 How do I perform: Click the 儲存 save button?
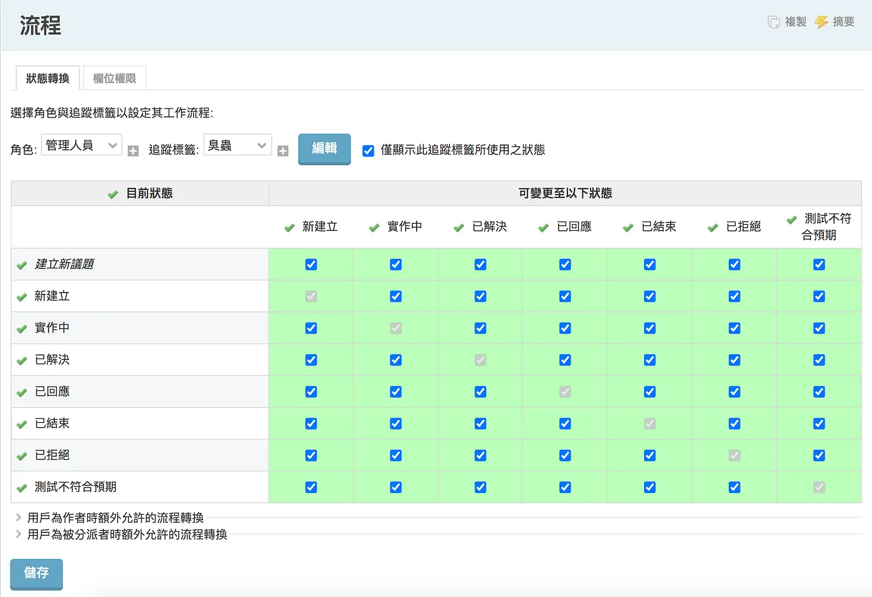point(36,573)
